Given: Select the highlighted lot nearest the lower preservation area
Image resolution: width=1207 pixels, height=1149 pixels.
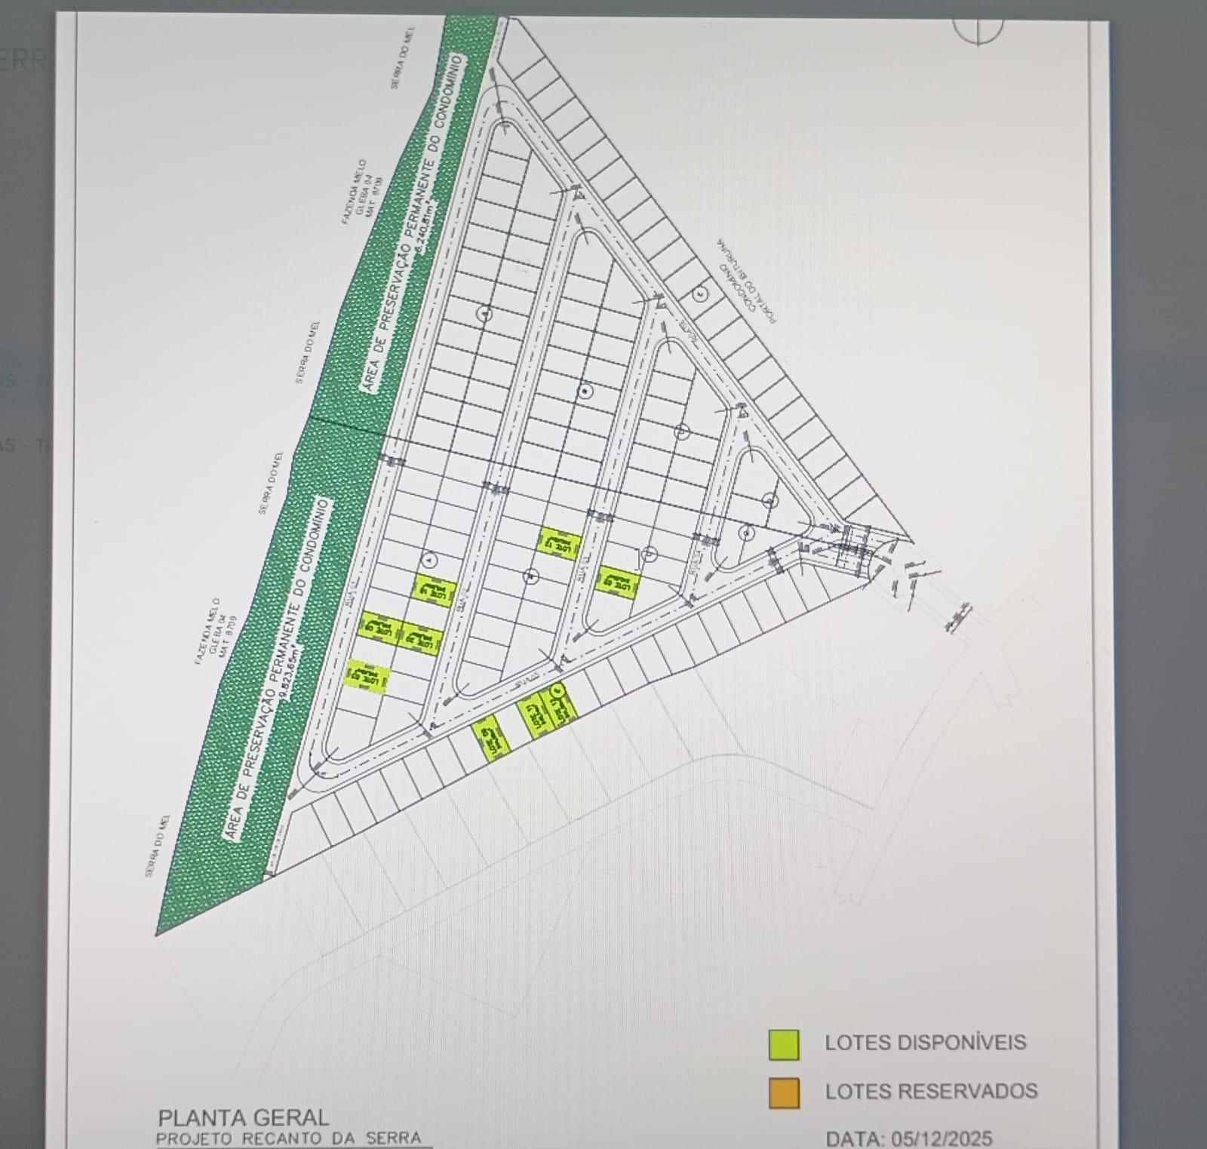Looking at the screenshot, I should click(367, 677).
